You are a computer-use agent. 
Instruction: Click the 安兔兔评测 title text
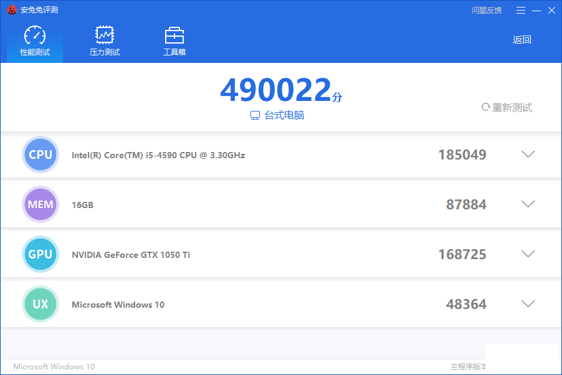(x=39, y=10)
